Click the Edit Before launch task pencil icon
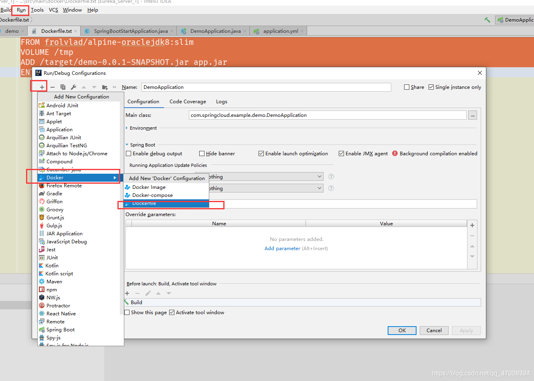Screen dimensions: 534x381 148,293
